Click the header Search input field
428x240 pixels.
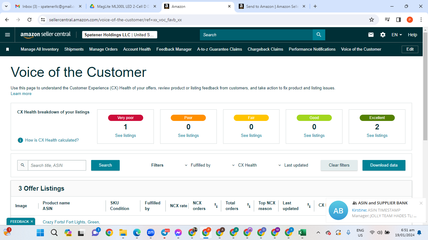click(256, 35)
